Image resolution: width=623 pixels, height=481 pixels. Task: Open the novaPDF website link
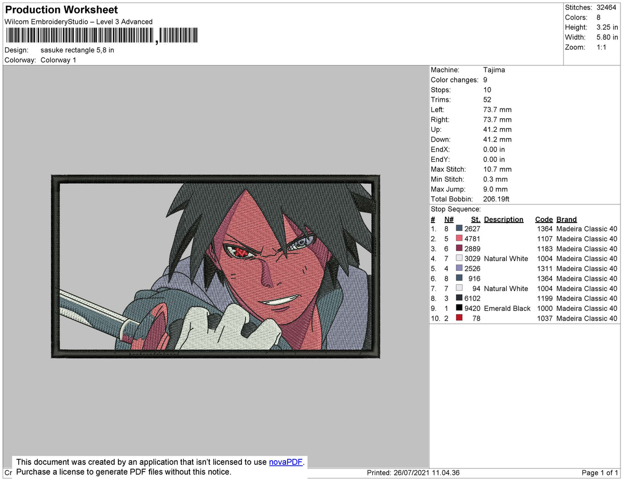pyautogui.click(x=285, y=462)
